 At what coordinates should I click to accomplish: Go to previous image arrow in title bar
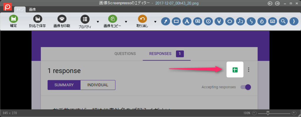click(270, 4)
